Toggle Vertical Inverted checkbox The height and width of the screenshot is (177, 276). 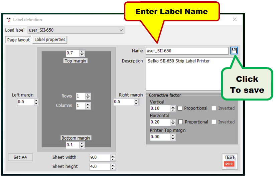(x=214, y=108)
